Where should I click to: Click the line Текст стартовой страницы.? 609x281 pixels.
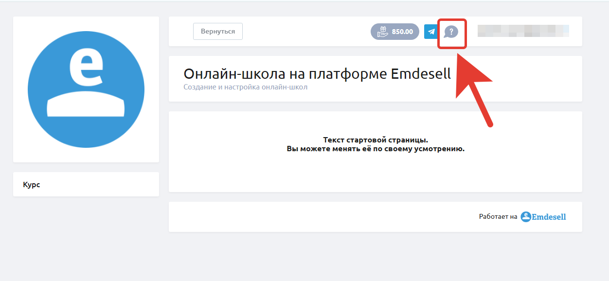pos(376,140)
